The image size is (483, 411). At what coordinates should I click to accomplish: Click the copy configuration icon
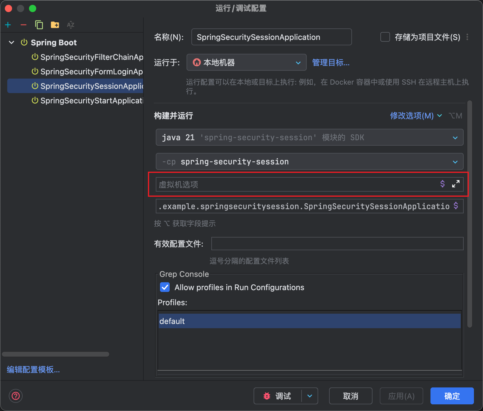pyautogui.click(x=39, y=25)
